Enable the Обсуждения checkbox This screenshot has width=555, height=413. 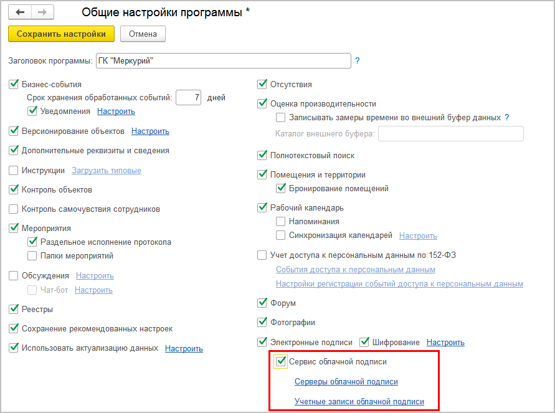tap(14, 275)
